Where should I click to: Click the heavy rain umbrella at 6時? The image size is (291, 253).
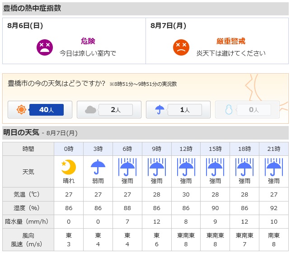[127, 167]
